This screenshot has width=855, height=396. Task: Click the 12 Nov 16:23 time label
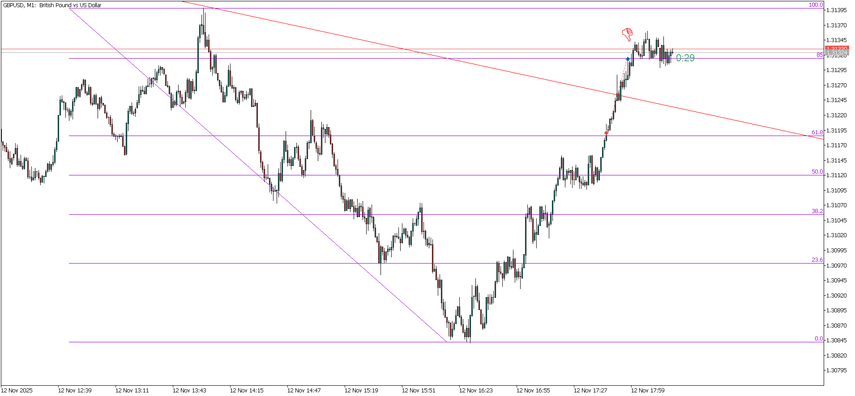pyautogui.click(x=476, y=390)
